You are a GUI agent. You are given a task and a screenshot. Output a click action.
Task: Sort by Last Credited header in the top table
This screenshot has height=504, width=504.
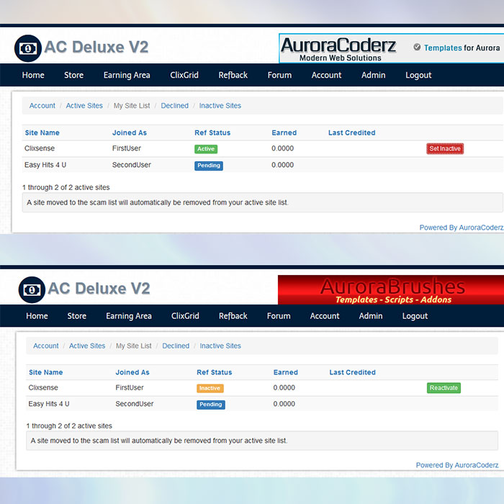(x=351, y=132)
